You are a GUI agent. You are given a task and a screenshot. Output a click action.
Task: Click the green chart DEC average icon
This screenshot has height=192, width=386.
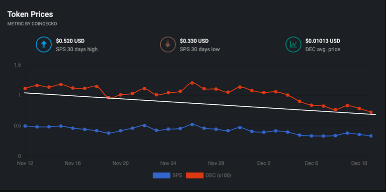coord(293,45)
